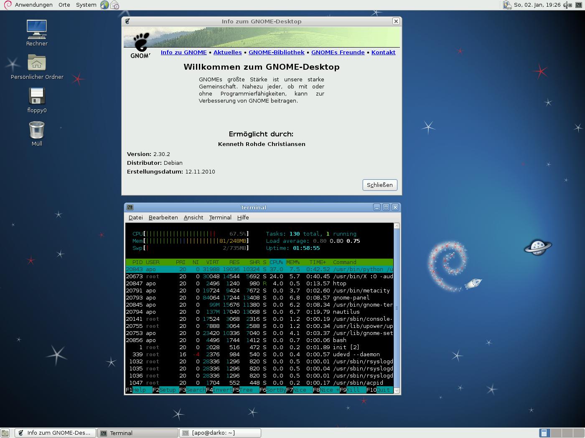
Task: Click F6 SortBy in htop footer
Action: coord(273,390)
